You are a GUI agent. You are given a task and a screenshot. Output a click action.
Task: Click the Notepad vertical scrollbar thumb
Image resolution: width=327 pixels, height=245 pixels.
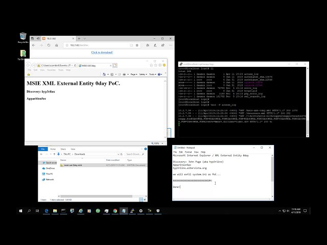click(272, 169)
